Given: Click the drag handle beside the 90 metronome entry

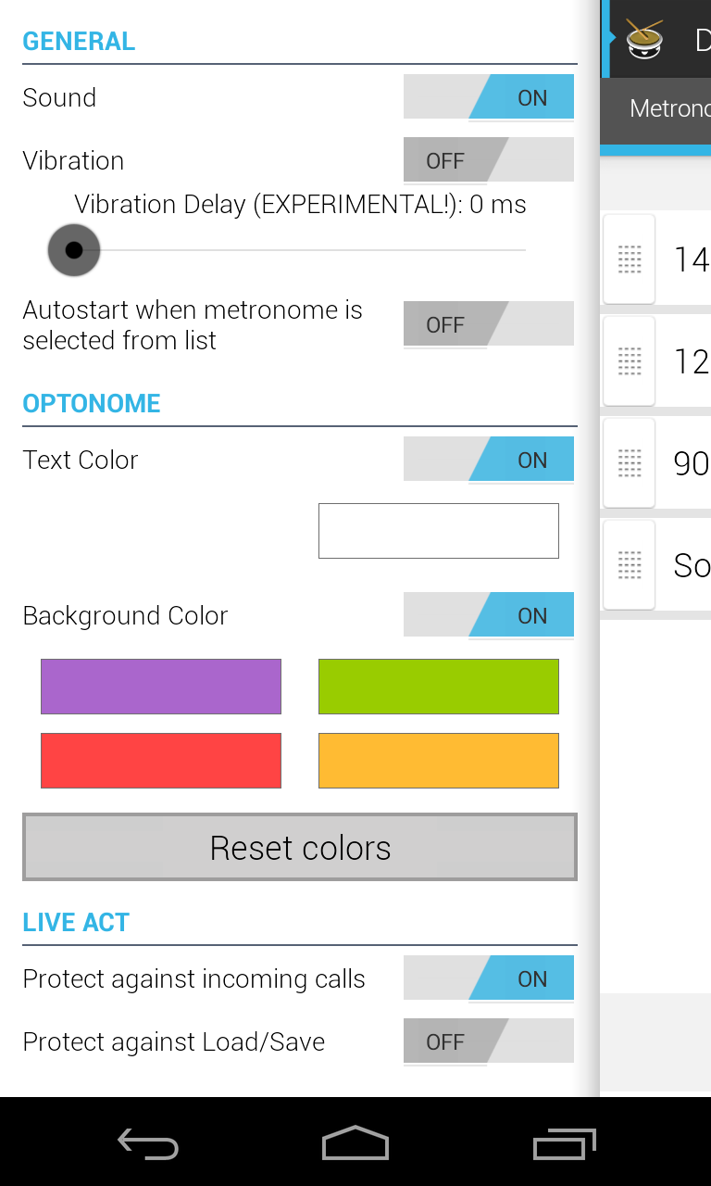Looking at the screenshot, I should pyautogui.click(x=629, y=462).
